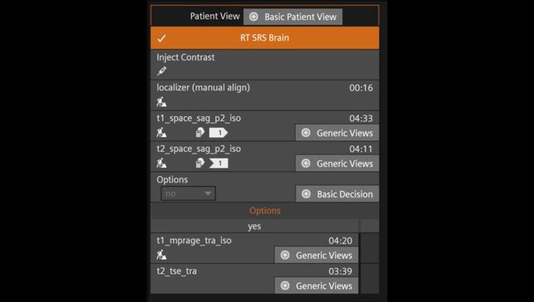
Task: Click the numbered tag 1 in t2_space_sag_p2_iso
Action: pyautogui.click(x=219, y=163)
